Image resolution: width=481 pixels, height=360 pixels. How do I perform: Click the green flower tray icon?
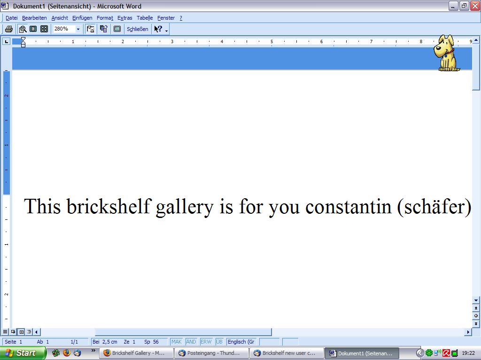tap(429, 353)
